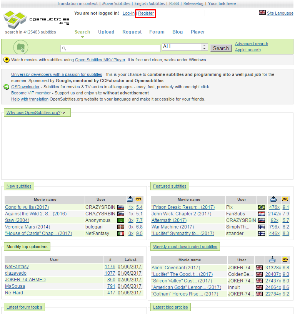Open Silicon Valley Cust... (2017) subtitles

coord(182,281)
